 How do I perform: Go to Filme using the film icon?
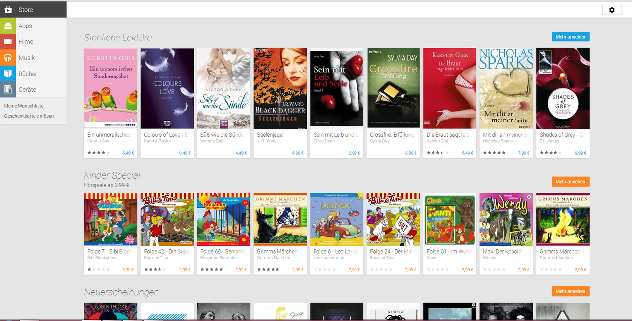(x=8, y=41)
